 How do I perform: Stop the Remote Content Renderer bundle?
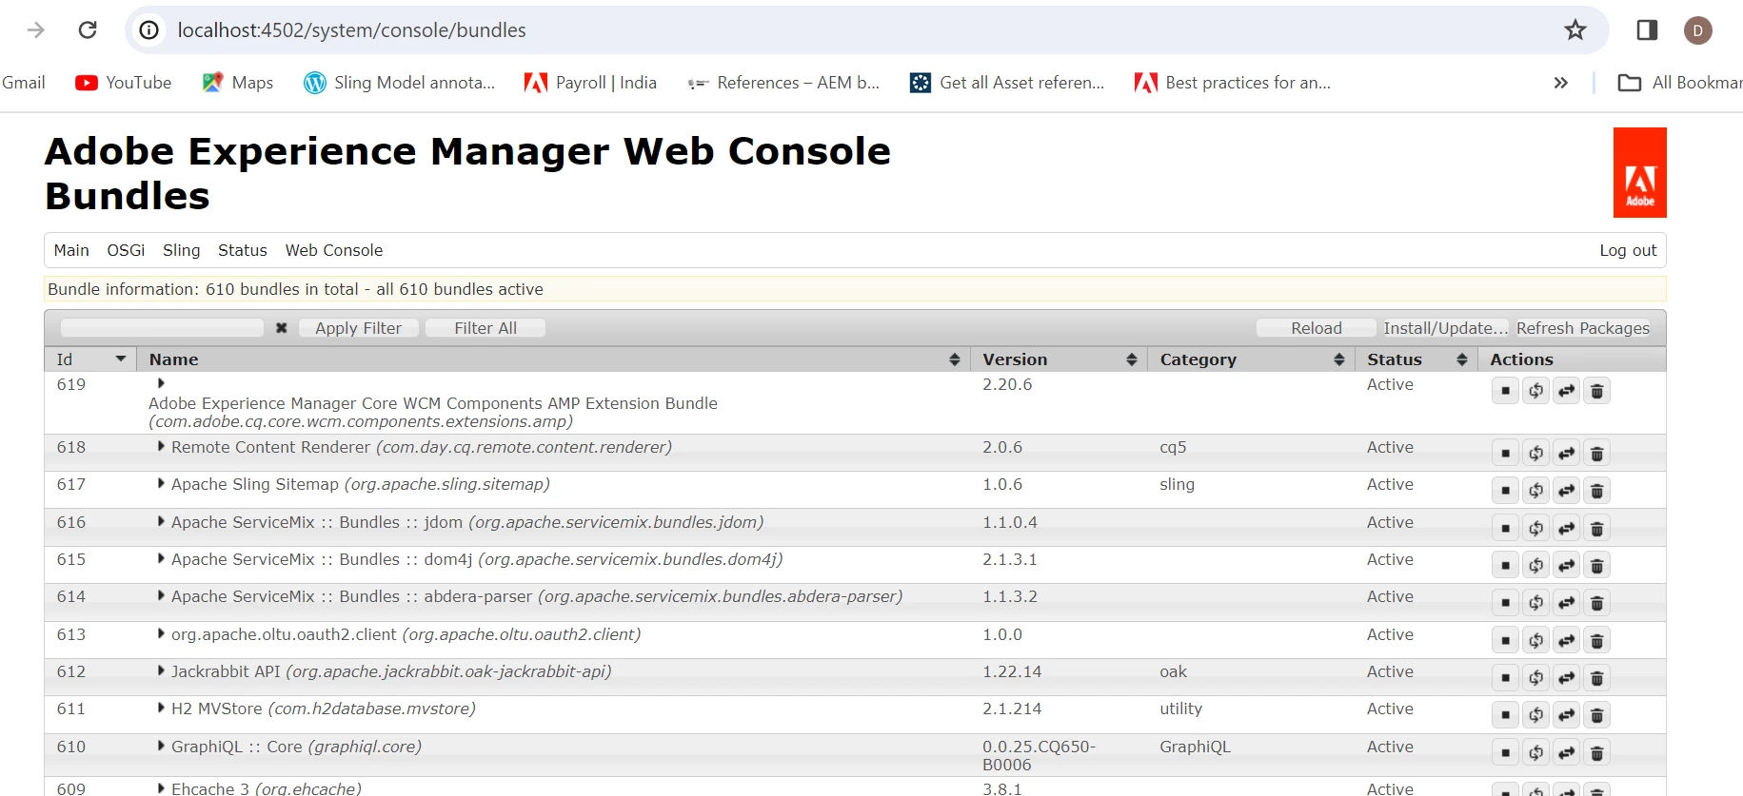(1505, 454)
